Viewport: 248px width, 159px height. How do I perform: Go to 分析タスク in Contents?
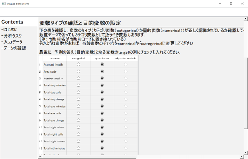coord(12,36)
